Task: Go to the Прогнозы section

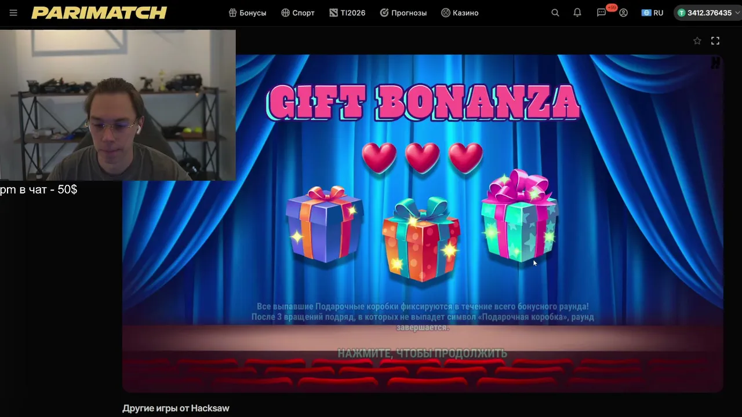Action: tap(403, 13)
